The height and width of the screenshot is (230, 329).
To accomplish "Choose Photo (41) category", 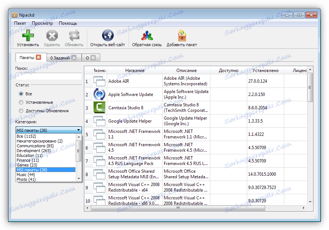I will click(46, 179).
